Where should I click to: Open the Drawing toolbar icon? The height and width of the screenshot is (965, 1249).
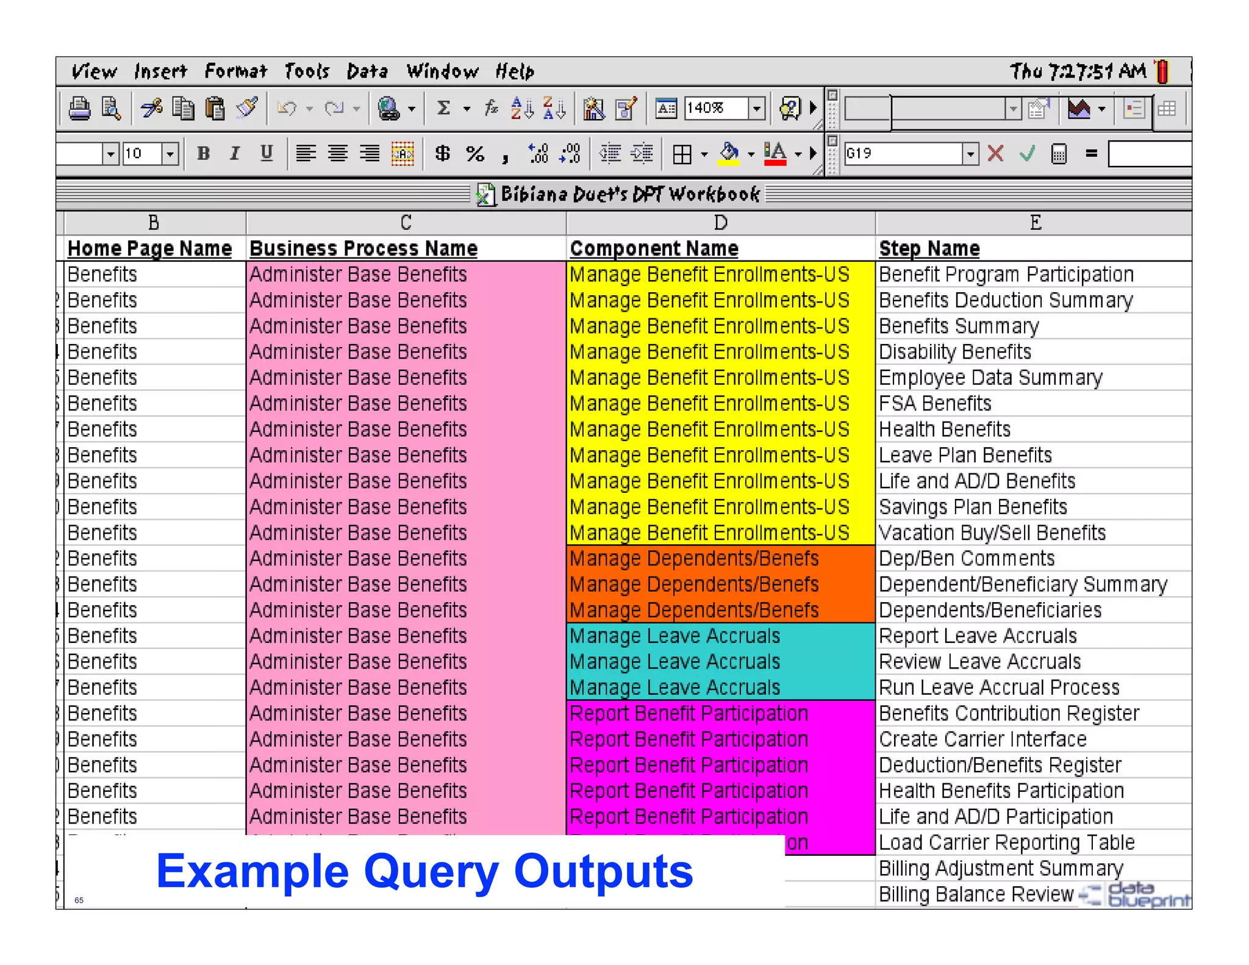pyautogui.click(x=626, y=109)
